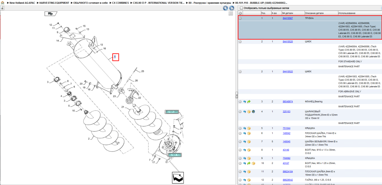Open part number link 84410520
The width and height of the screenshot is (382, 185).
(x=288, y=42)
